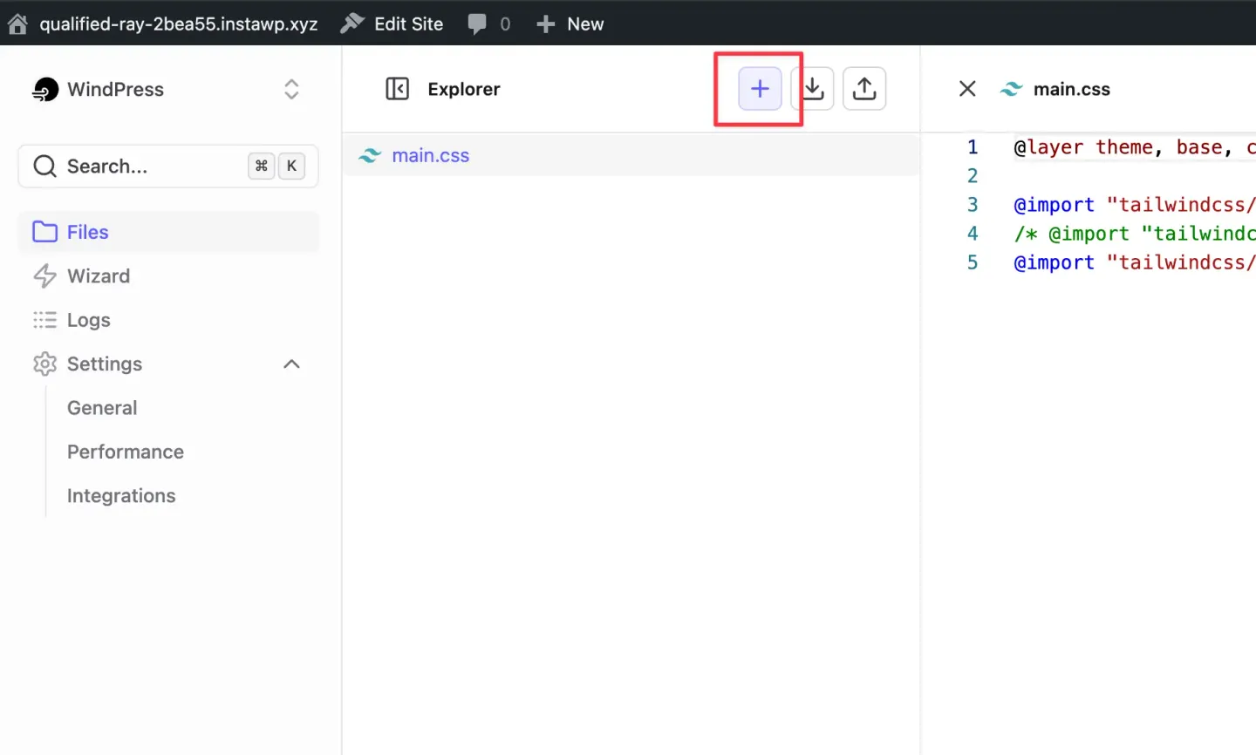Open the Performance settings page
This screenshot has height=755, width=1256.
125,452
